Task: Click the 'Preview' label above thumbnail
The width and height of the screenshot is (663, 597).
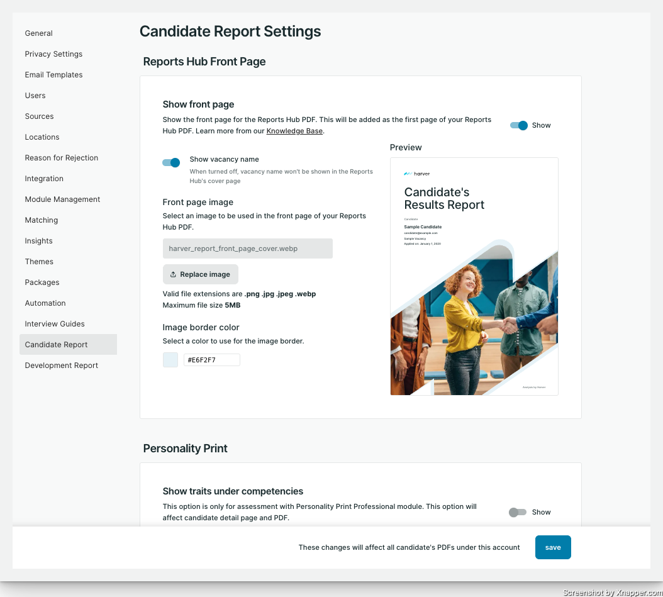Action: [406, 147]
